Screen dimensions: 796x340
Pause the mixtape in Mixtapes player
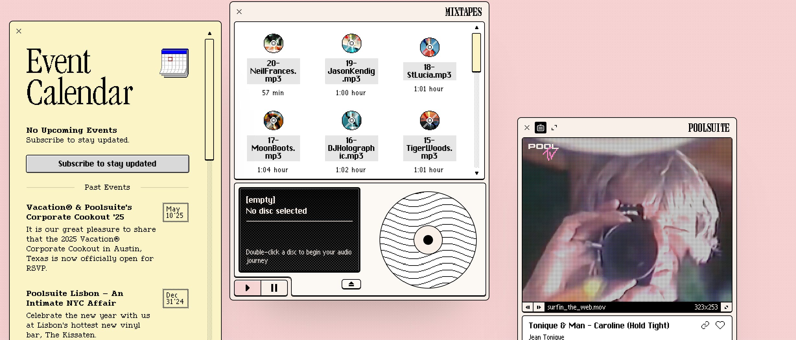(x=274, y=288)
